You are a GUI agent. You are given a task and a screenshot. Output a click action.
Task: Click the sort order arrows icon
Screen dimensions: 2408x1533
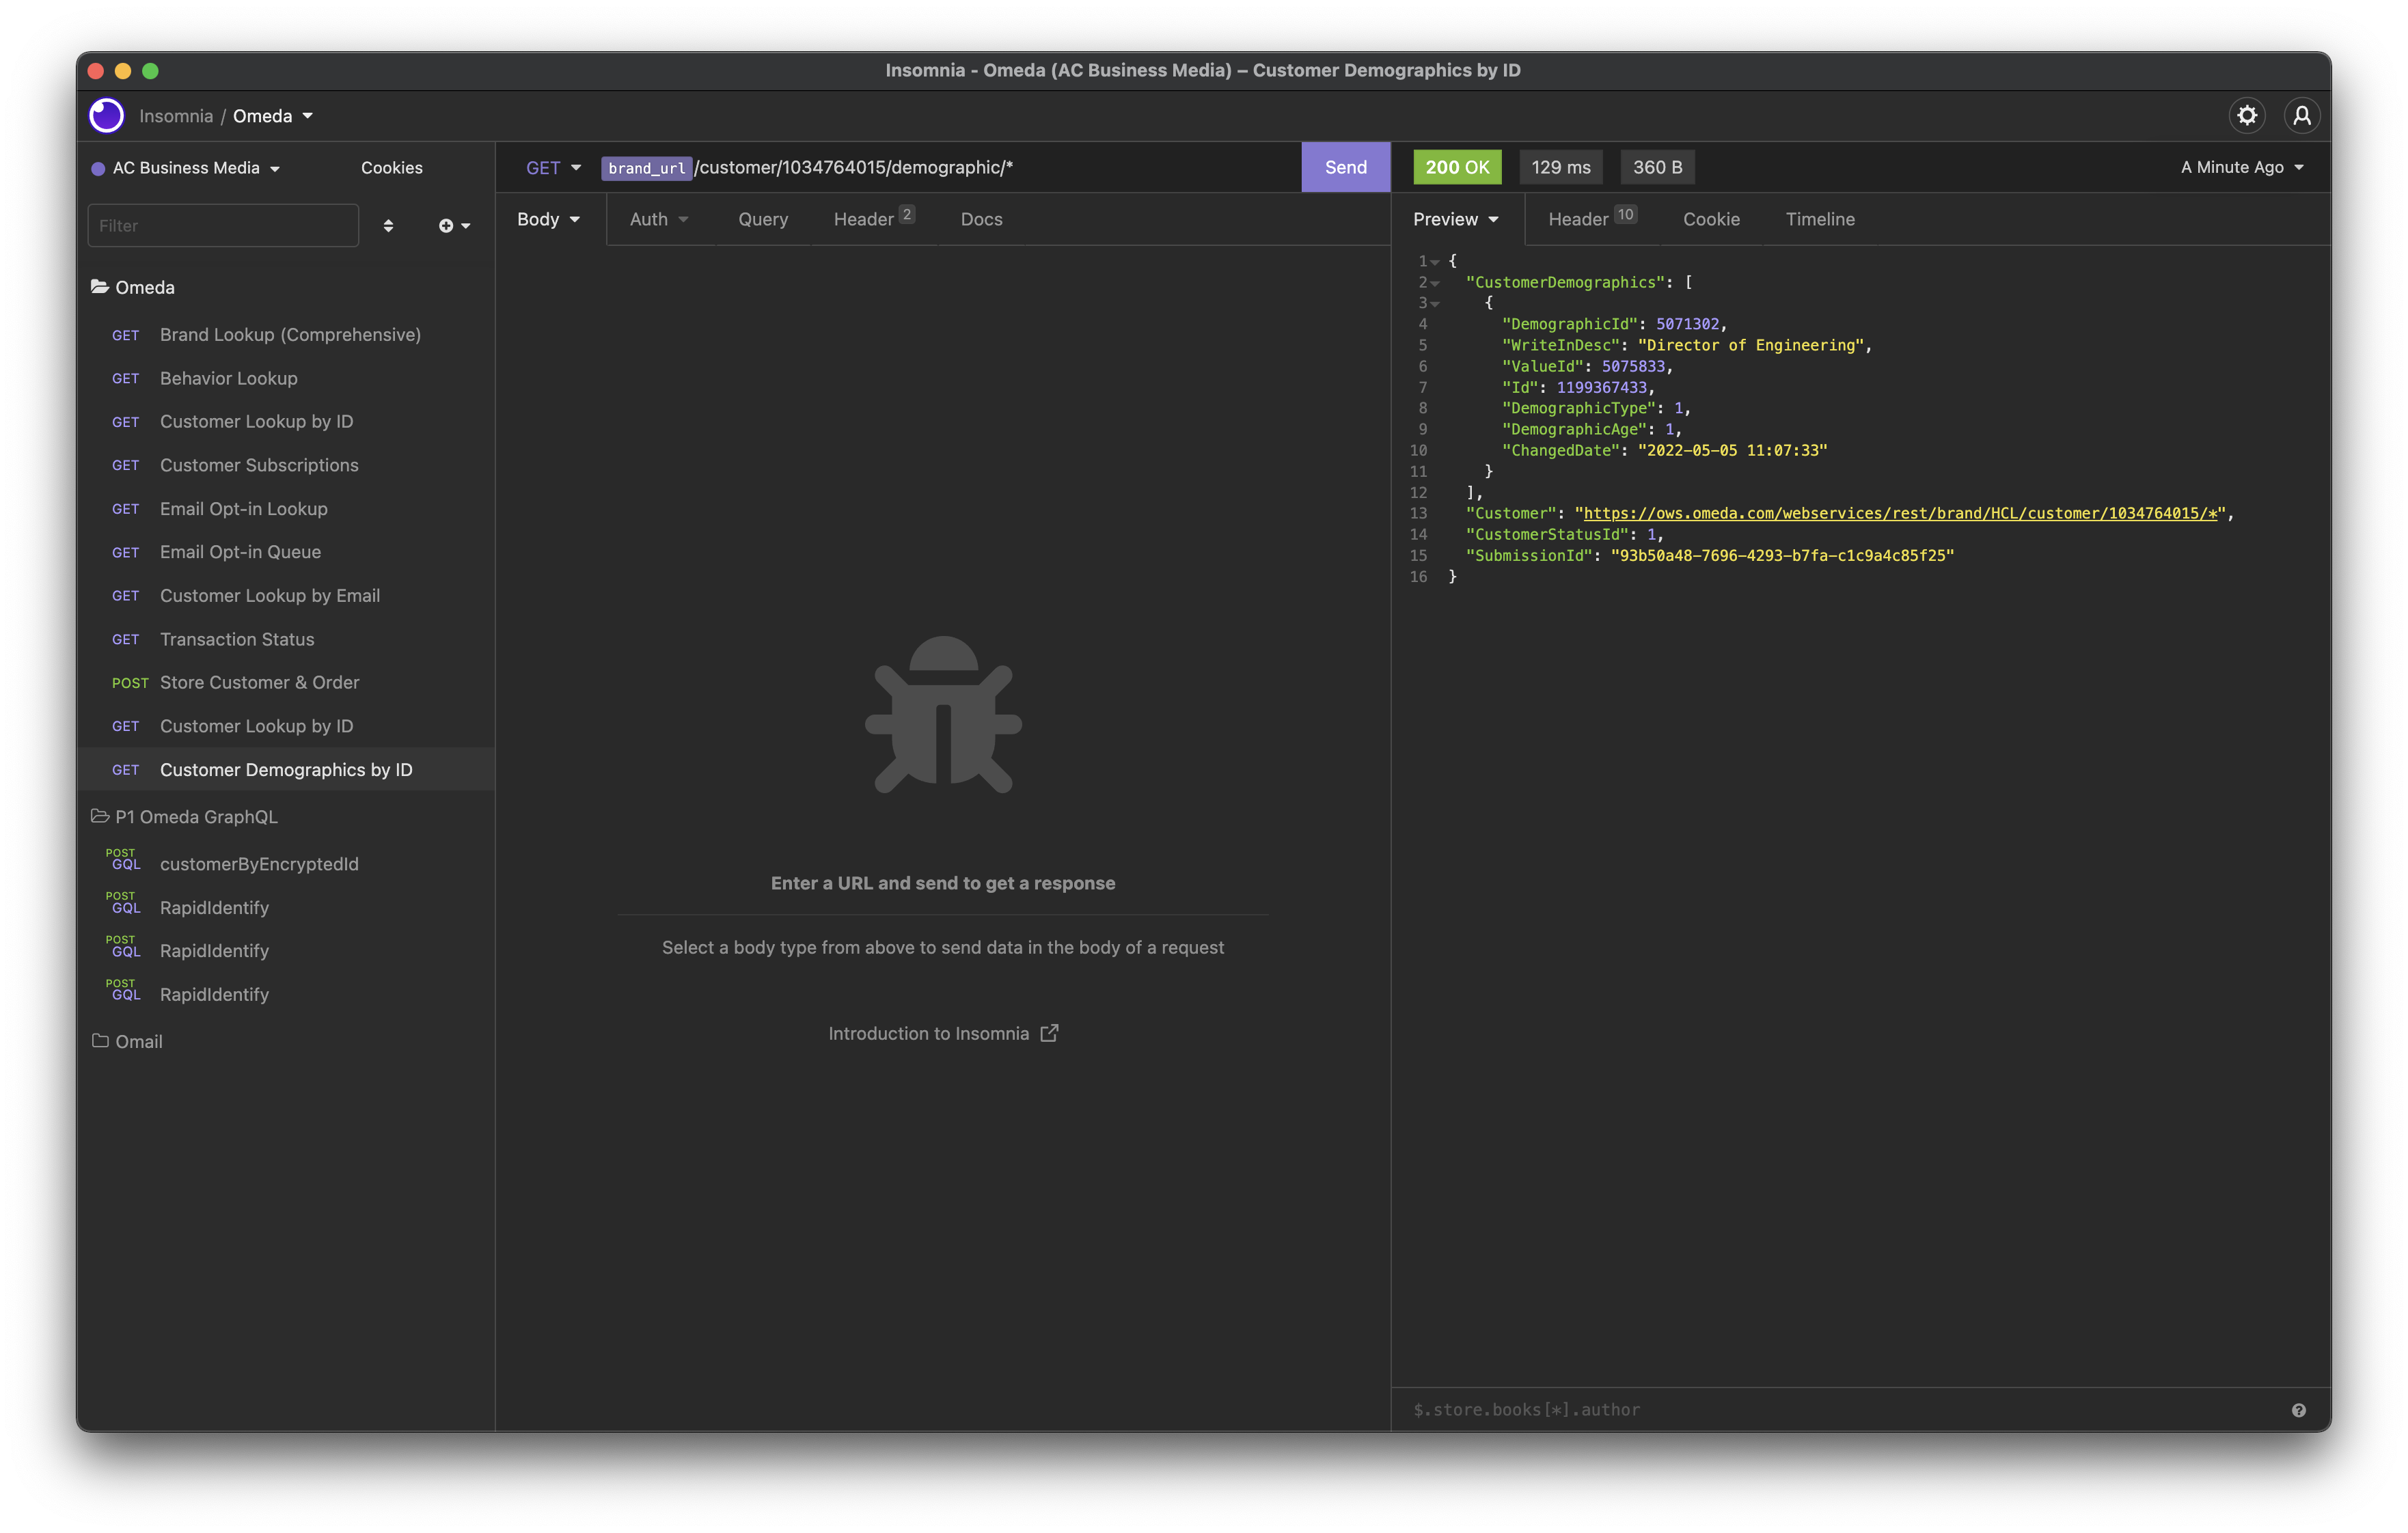(388, 226)
